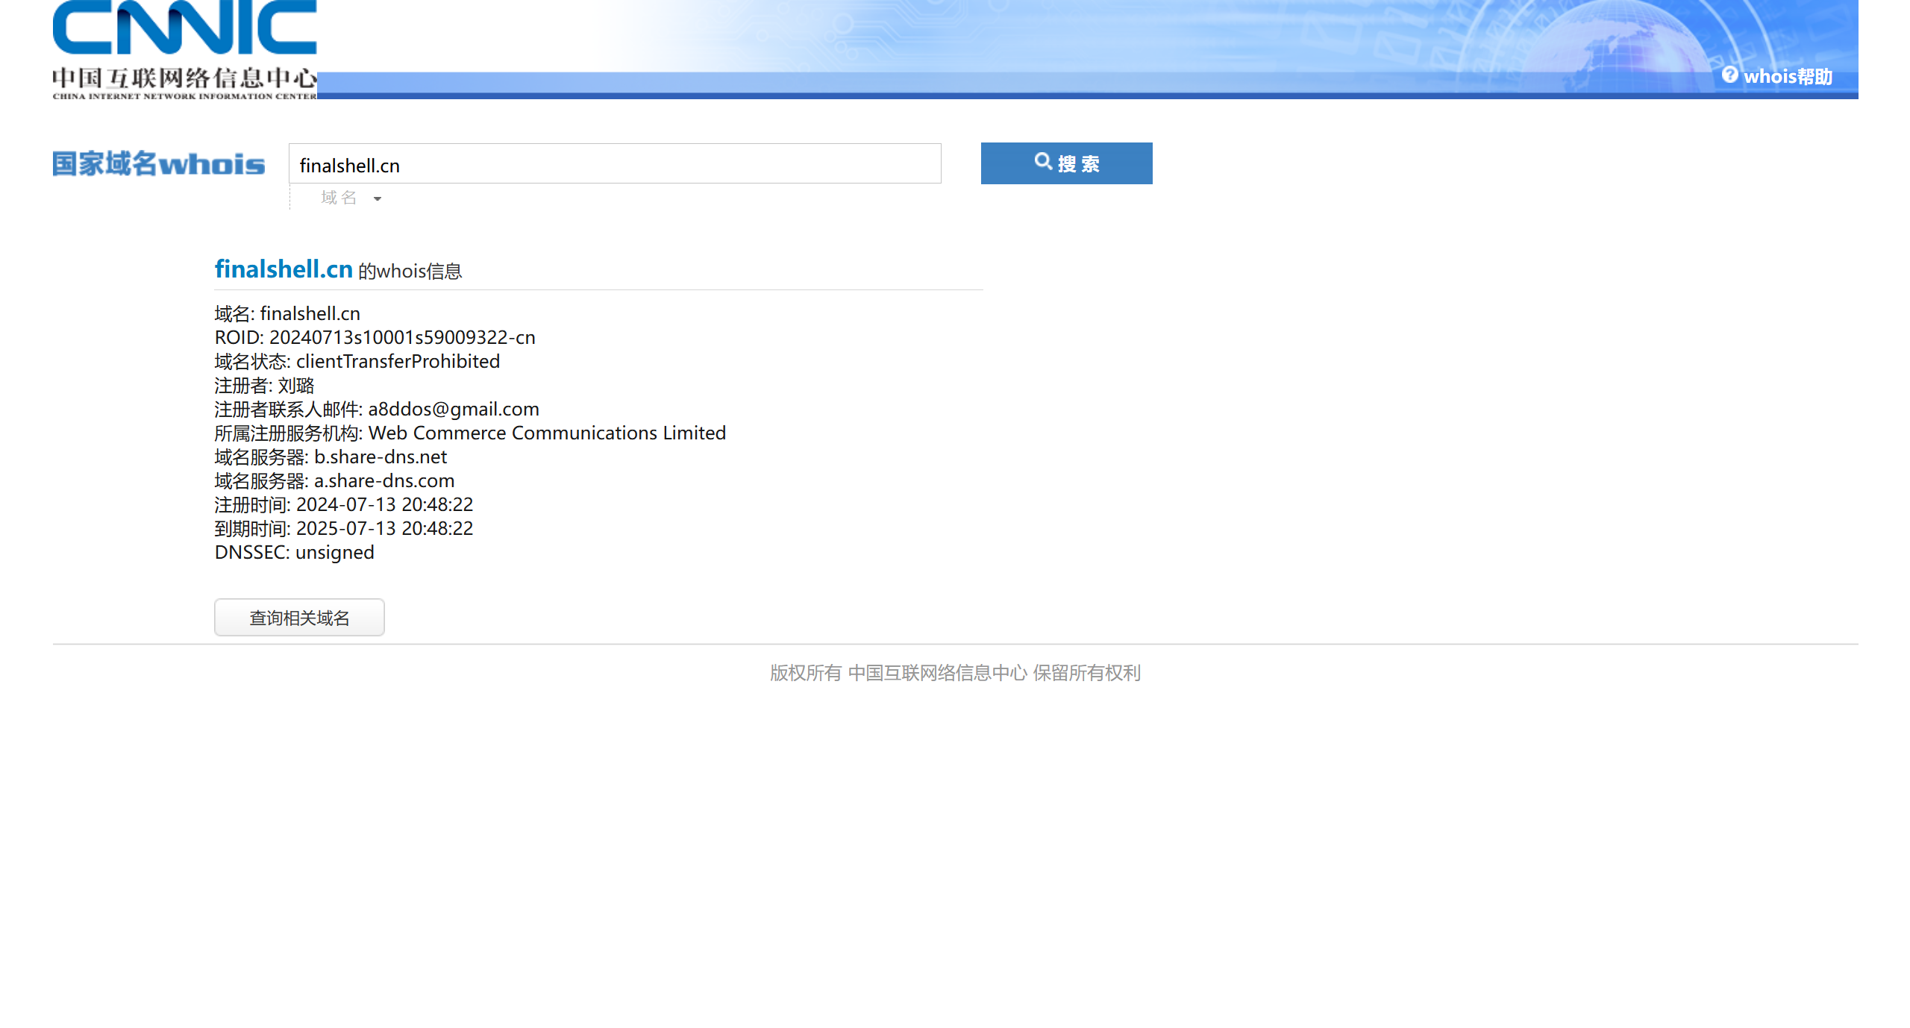Click the whois帮助 question mark icon
The image size is (1910, 1028).
(1729, 75)
